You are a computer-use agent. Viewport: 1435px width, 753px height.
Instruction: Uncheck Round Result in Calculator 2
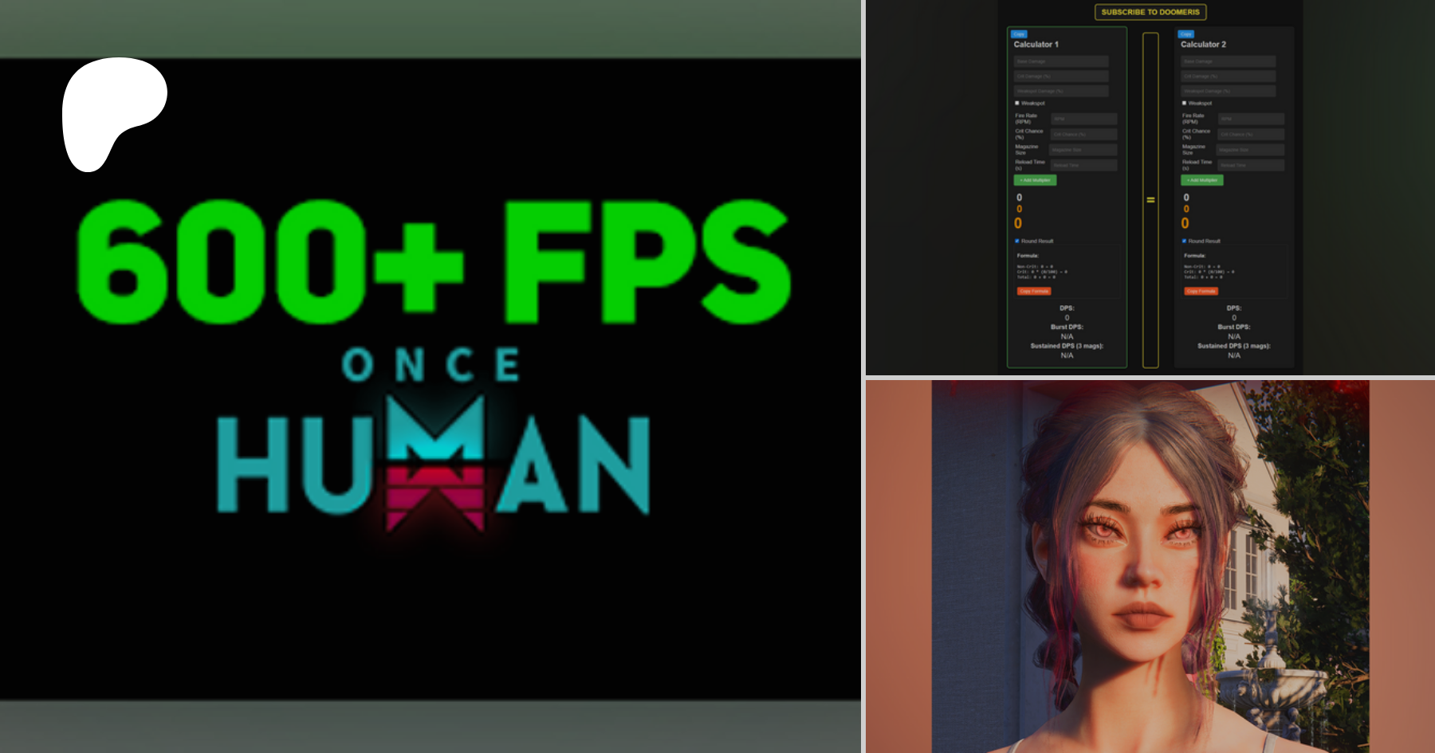click(1185, 241)
